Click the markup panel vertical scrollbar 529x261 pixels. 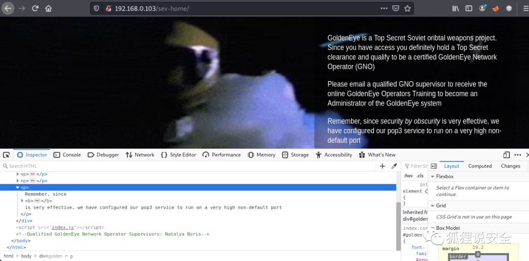(x=398, y=226)
